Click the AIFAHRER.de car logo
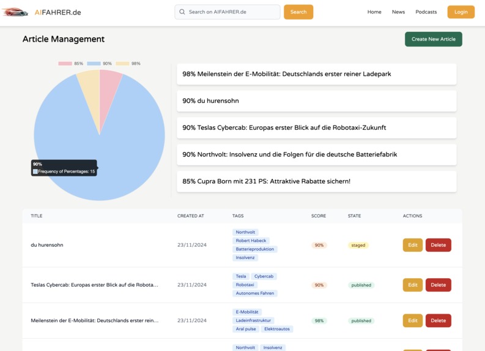485x351 pixels. [x=15, y=12]
